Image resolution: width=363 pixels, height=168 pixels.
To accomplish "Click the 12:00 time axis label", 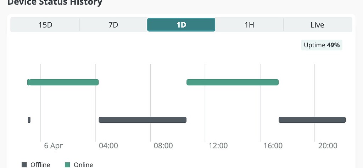I will (x=218, y=146).
